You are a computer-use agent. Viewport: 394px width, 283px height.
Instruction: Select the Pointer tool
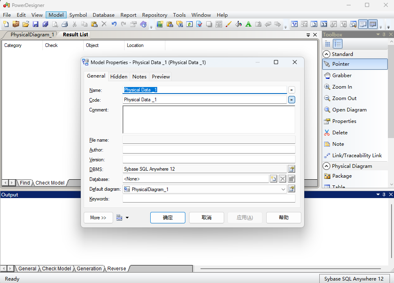[x=355, y=64]
